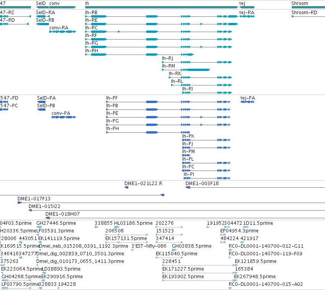
Task: Click EST EK193902.5prime
Action: (183, 277)
